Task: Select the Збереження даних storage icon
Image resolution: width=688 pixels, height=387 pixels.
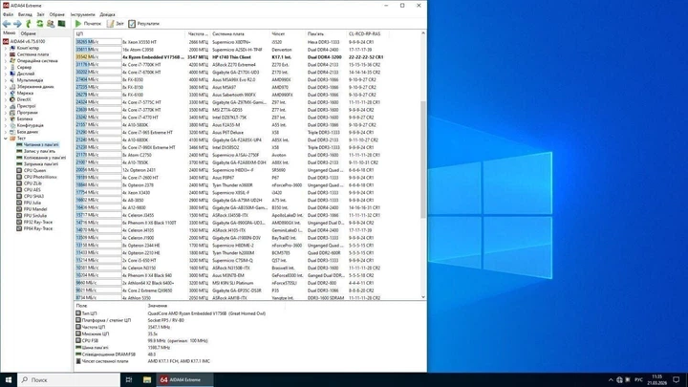Action: 12,86
